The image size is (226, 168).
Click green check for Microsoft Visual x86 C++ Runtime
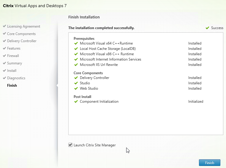(x=76, y=54)
